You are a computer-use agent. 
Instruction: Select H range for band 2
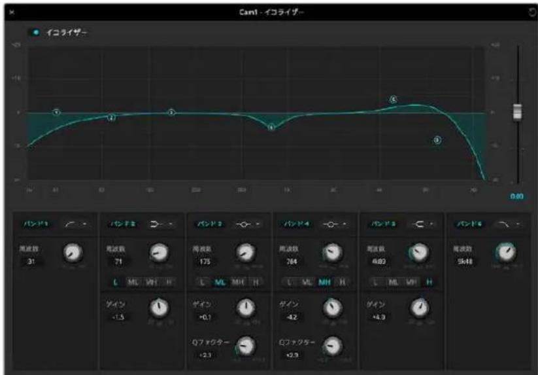point(169,282)
